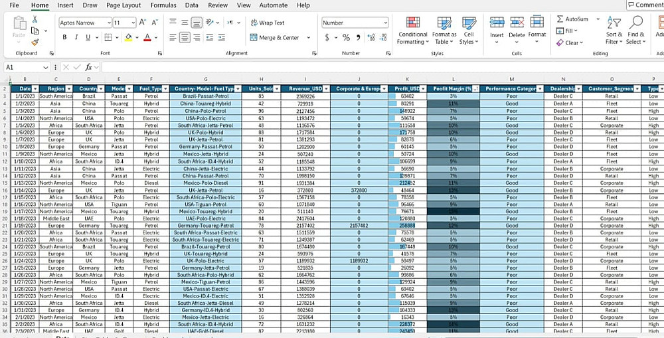Click Decrease Decimal icon

point(383,37)
